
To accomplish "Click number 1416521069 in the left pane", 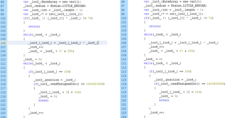I will [x=95, y=84].
